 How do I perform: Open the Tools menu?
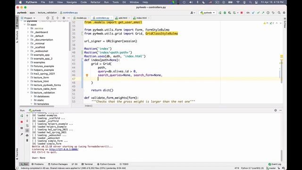coord(115,2)
